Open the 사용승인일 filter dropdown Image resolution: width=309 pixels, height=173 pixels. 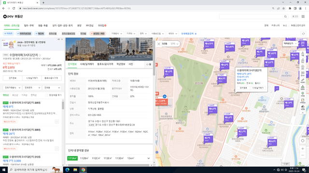(157, 34)
